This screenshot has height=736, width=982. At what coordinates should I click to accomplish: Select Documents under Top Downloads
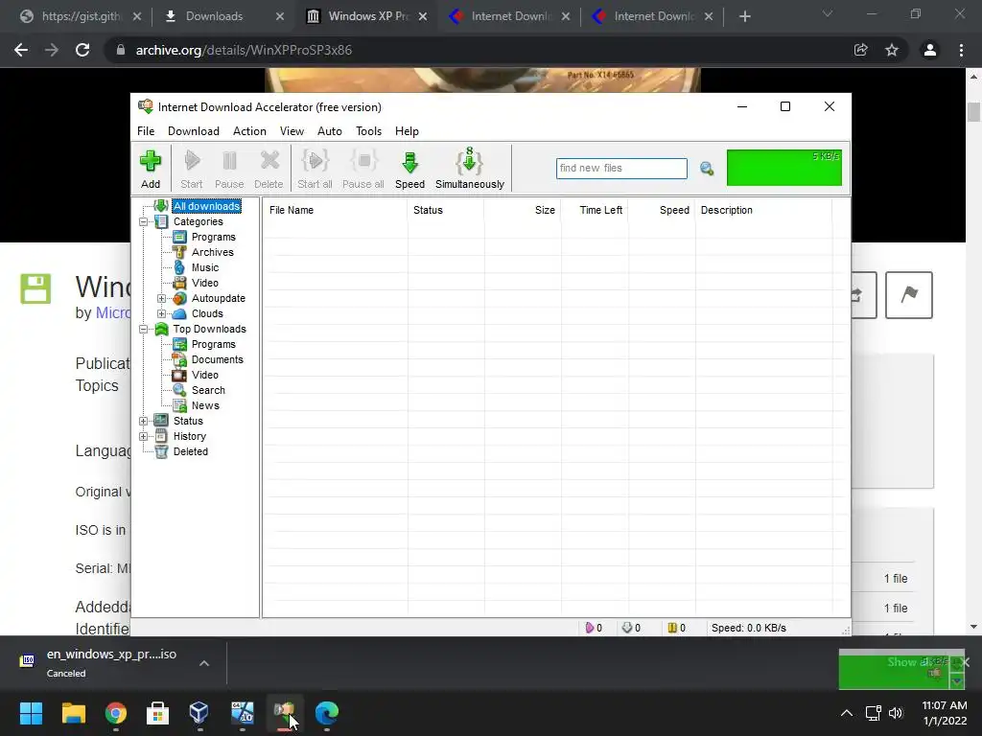tap(218, 360)
